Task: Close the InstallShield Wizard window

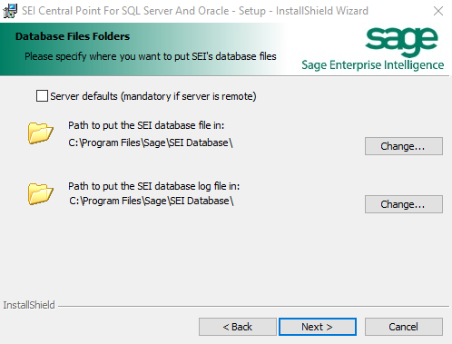Action: point(438,11)
